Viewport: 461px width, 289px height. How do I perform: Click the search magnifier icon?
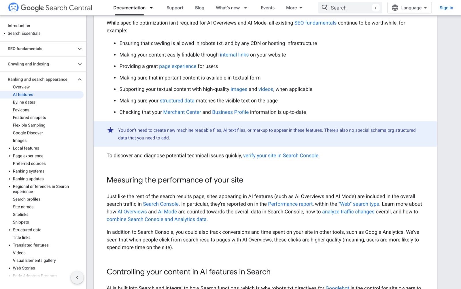coord(324,8)
